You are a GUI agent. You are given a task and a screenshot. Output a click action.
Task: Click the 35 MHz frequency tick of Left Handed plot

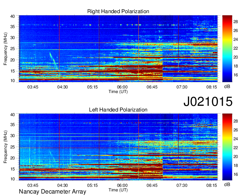pos(13,125)
